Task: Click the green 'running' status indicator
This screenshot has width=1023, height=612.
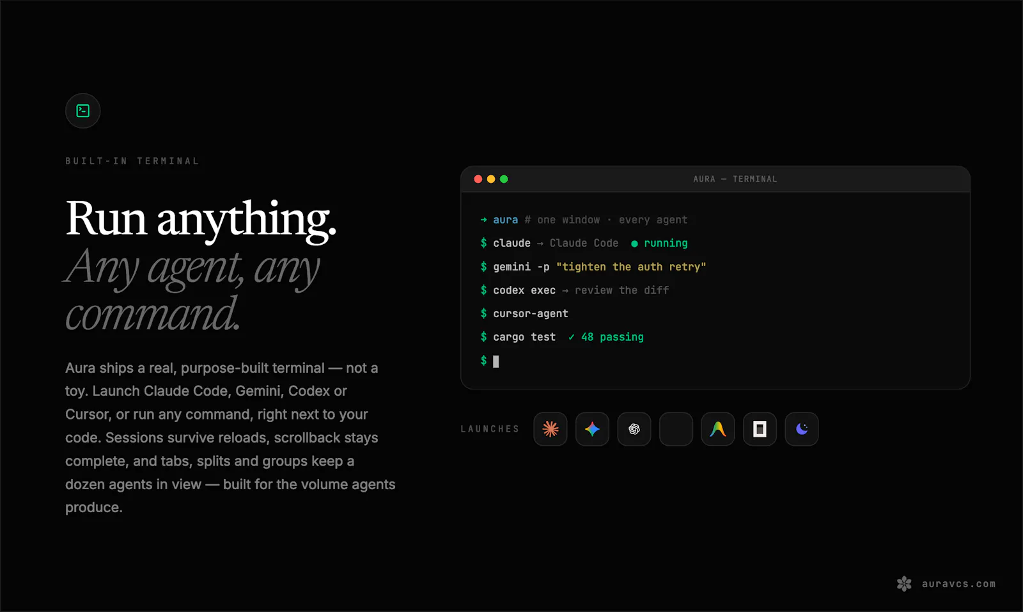Action: (x=659, y=243)
